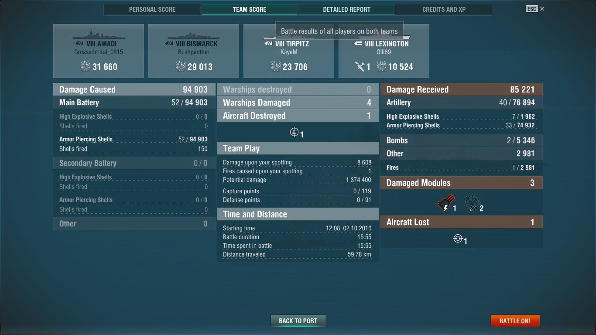The height and width of the screenshot is (335, 596).
Task: Click the damage icon beside 10 524
Action: (381, 66)
